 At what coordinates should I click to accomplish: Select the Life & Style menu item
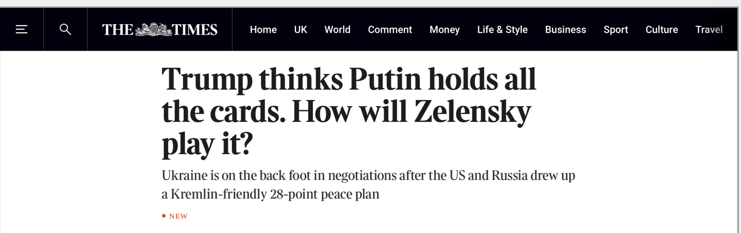(502, 30)
